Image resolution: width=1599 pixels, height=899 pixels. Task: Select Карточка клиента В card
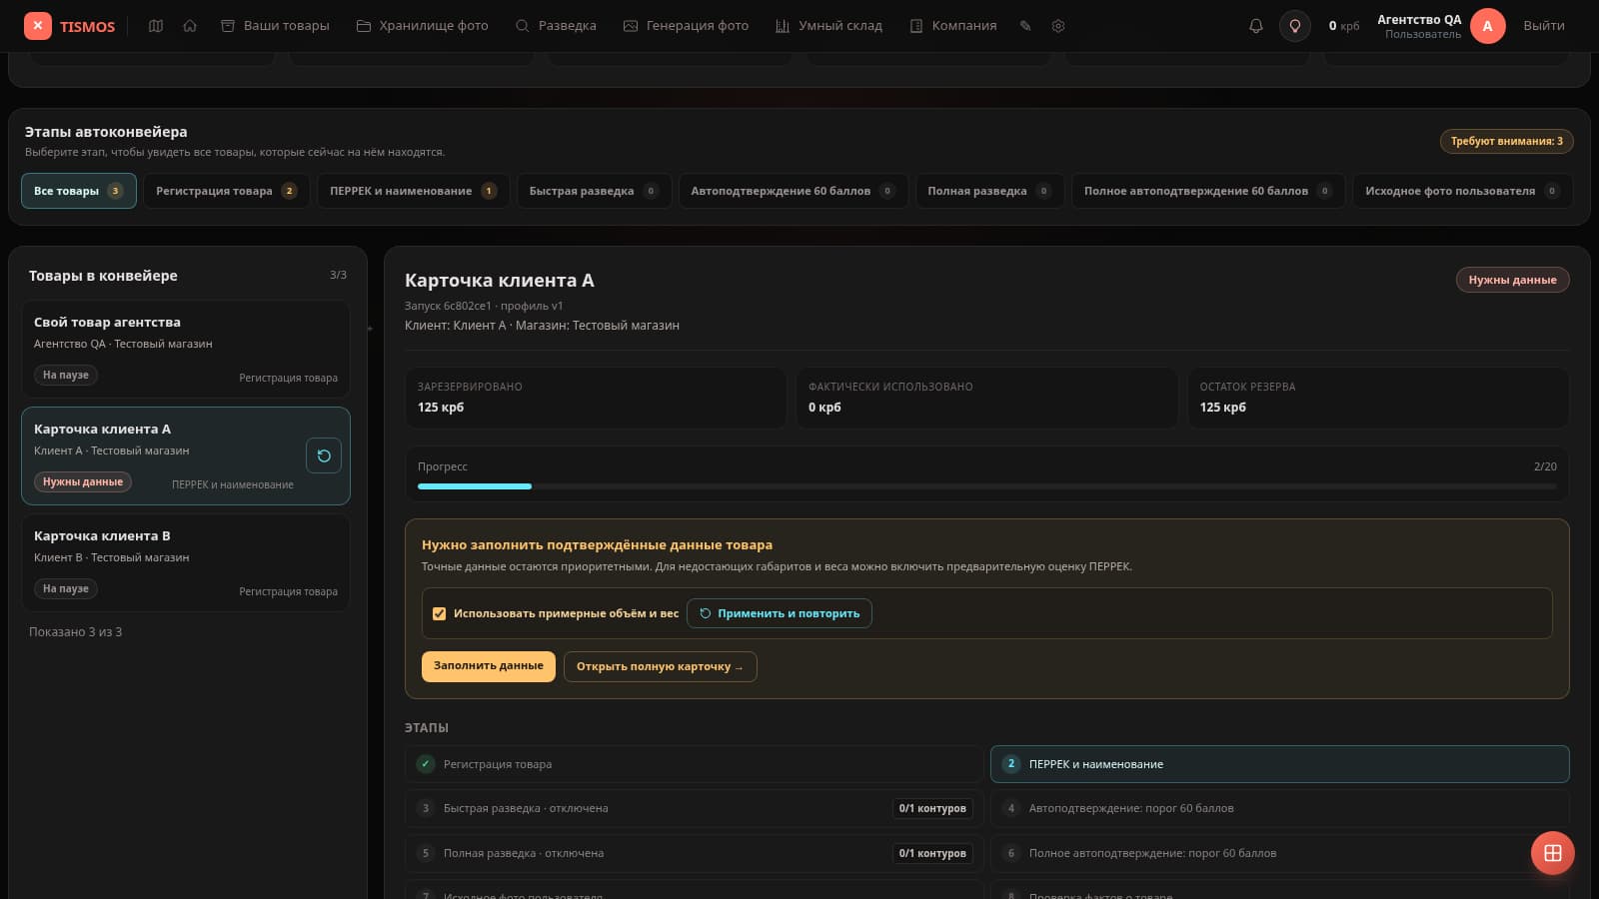(x=186, y=563)
